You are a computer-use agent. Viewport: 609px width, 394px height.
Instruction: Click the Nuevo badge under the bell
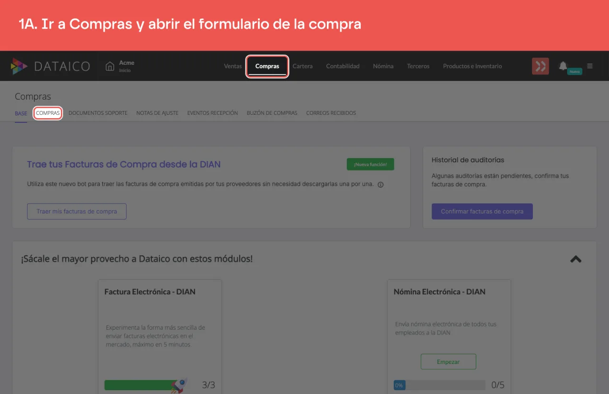[575, 71]
